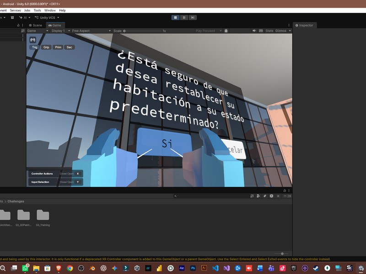Adjust the asset icon size slider
366x274 pixels.
(281, 253)
